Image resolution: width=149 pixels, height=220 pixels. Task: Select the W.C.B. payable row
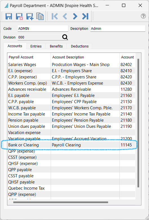(71, 108)
